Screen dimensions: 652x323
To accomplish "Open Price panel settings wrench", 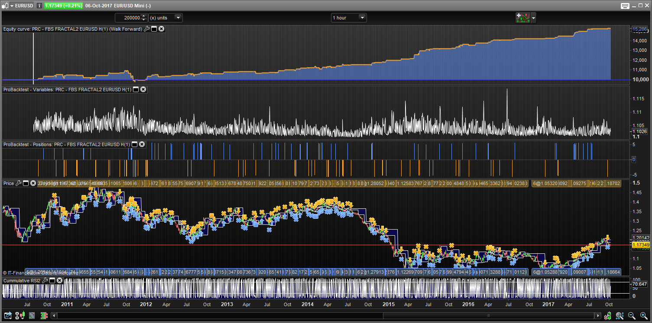I will click(x=18, y=183).
